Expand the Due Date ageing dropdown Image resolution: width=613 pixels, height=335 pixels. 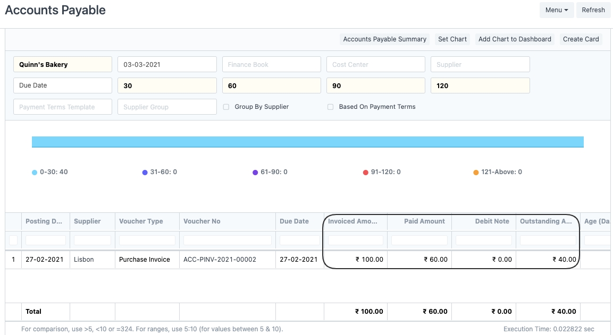62,85
